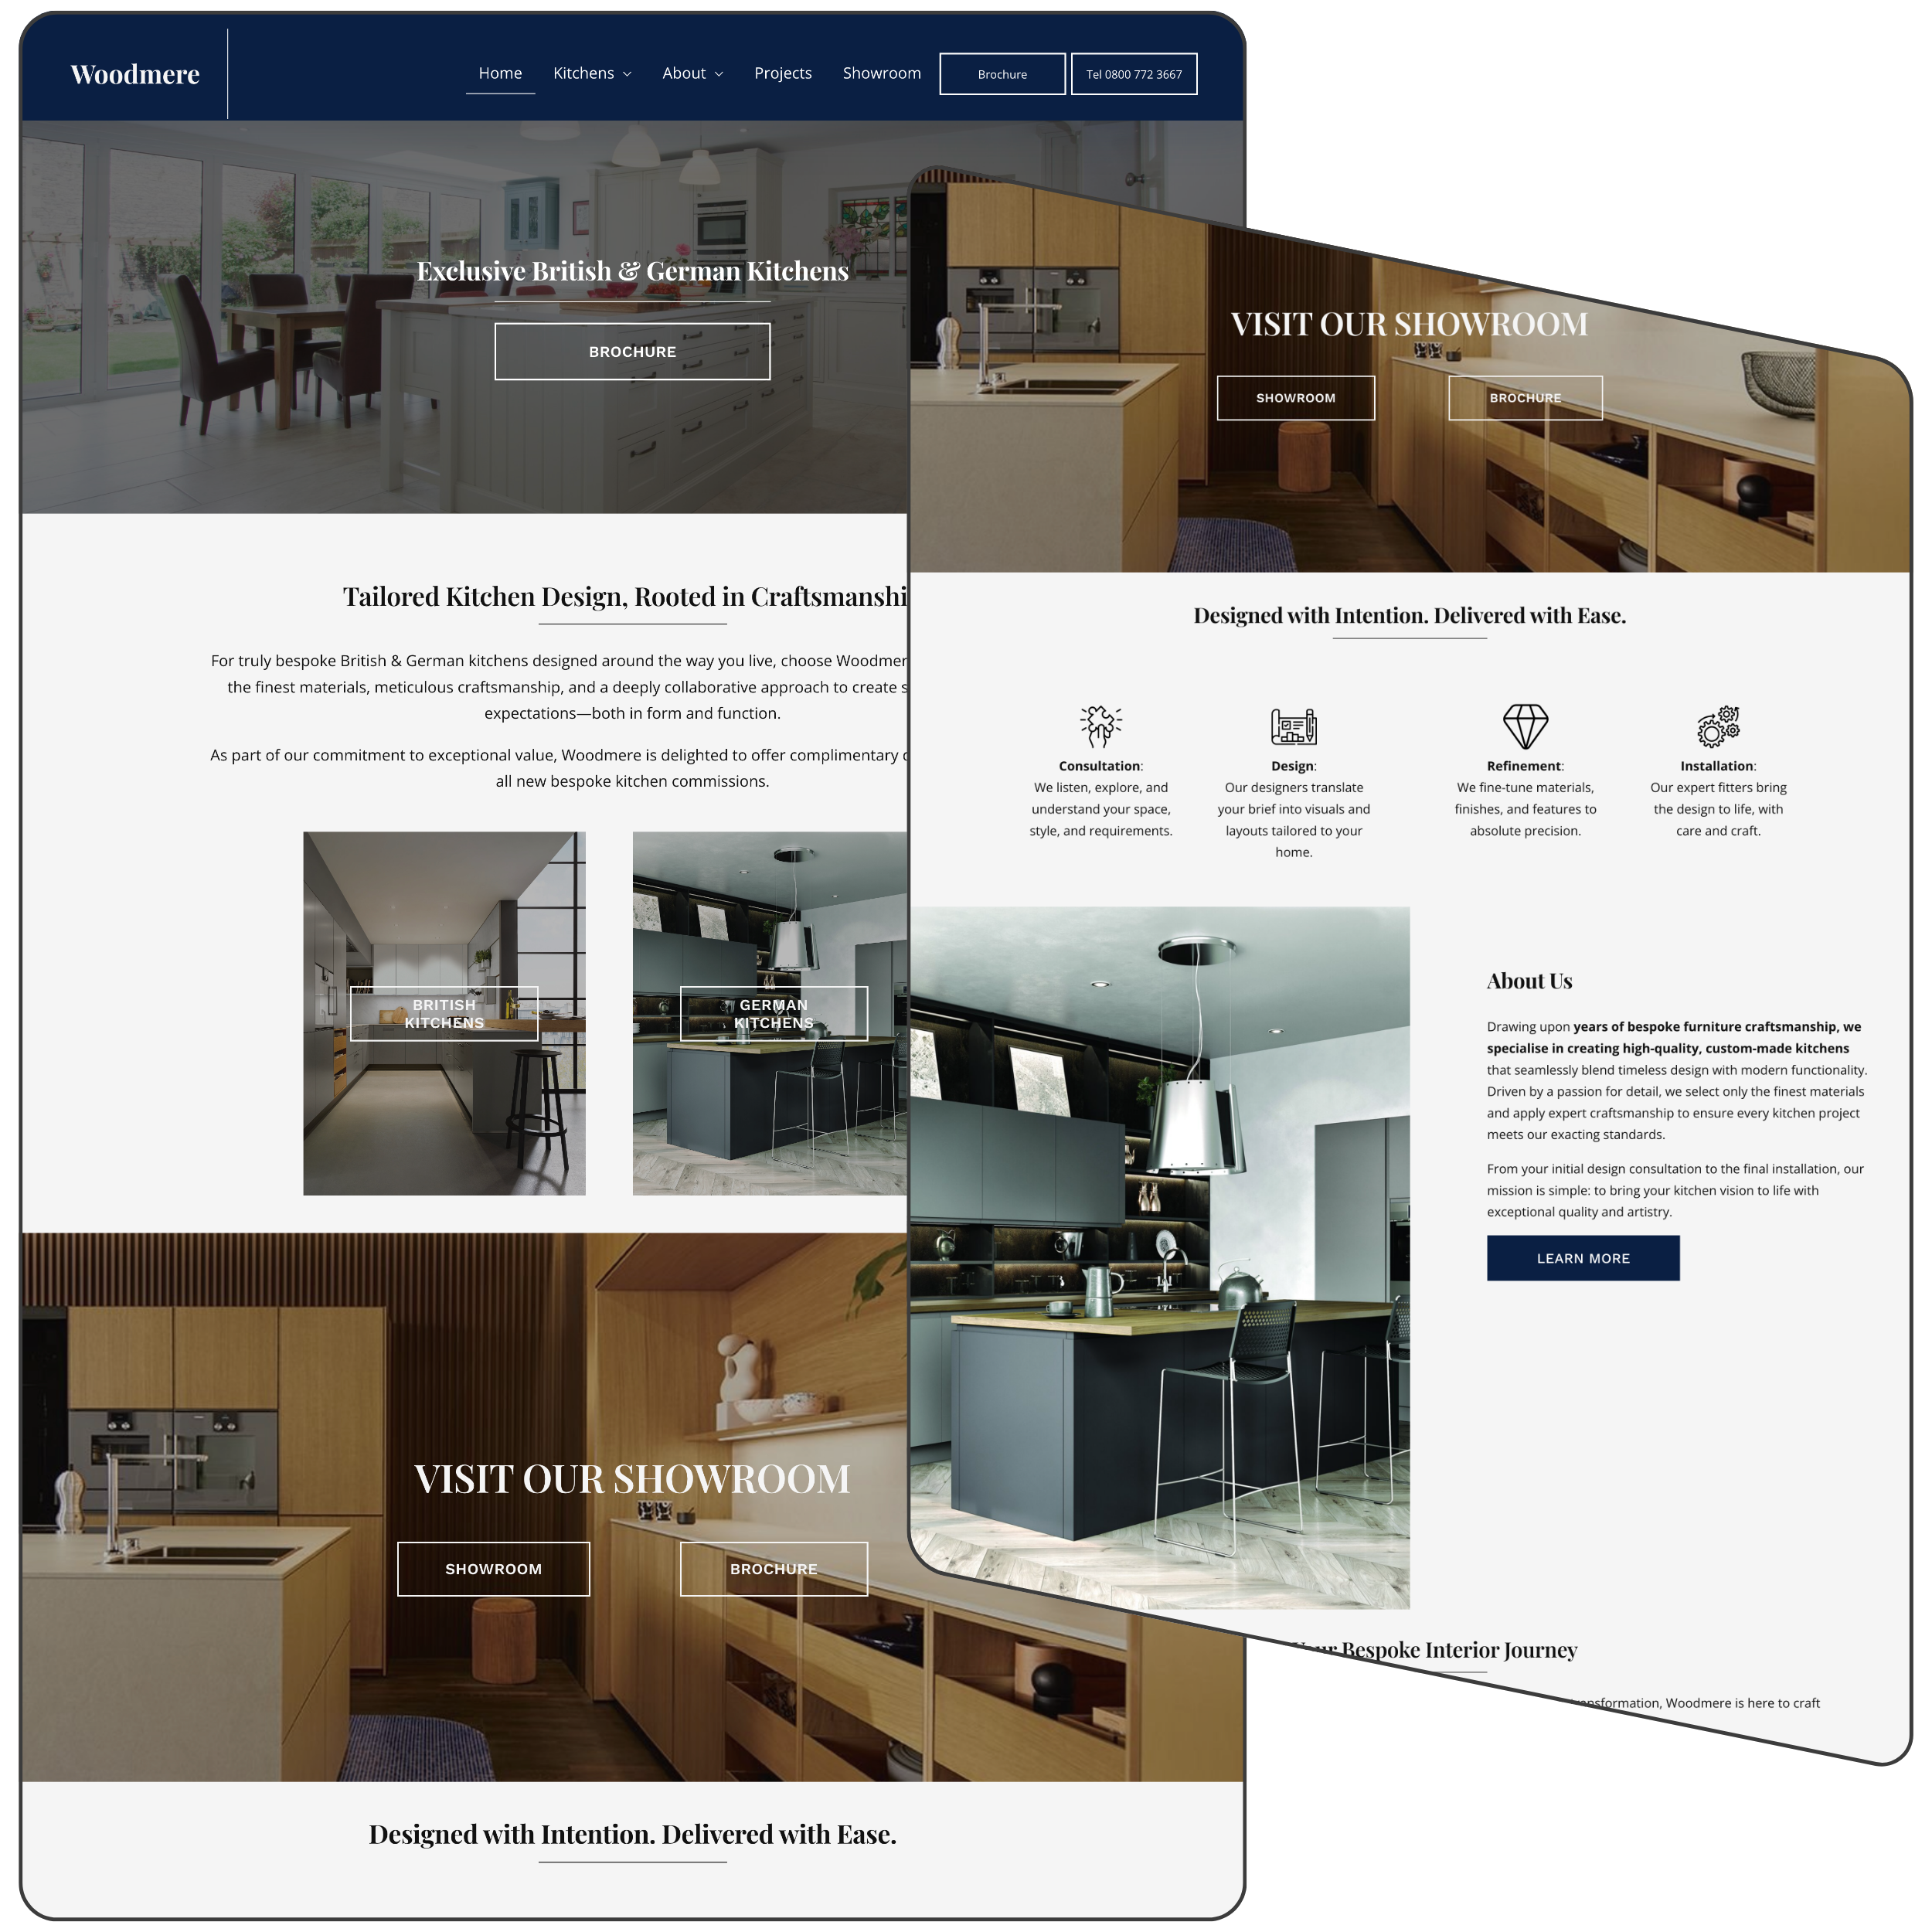The image size is (1932, 1932).
Task: Open the British Kitchens tile
Action: pos(444,1013)
